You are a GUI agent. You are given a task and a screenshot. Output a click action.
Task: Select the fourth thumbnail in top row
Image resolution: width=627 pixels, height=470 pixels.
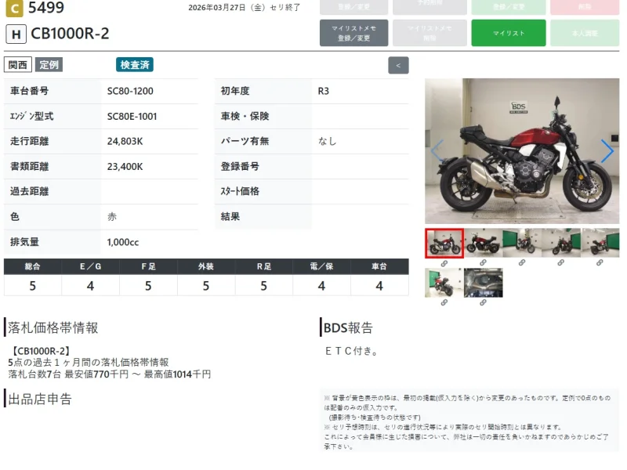561,243
